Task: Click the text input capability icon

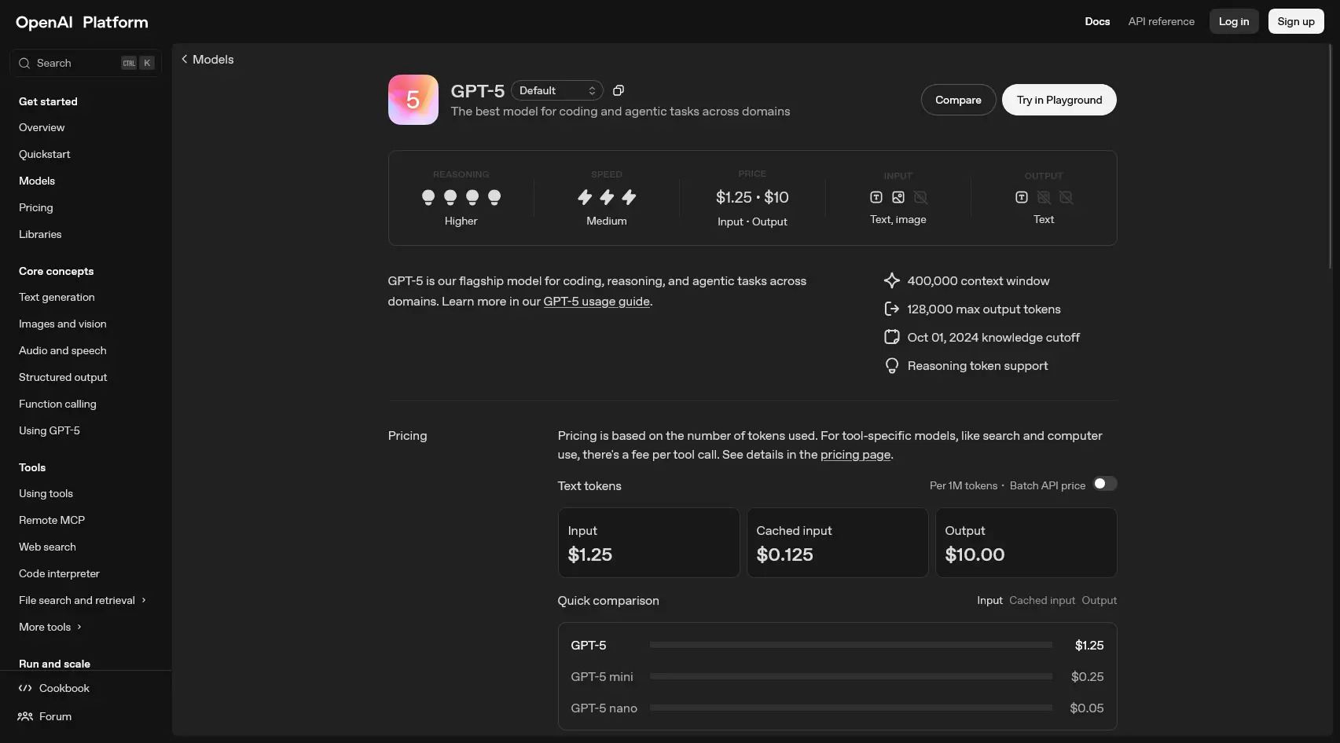Action: pyautogui.click(x=876, y=197)
